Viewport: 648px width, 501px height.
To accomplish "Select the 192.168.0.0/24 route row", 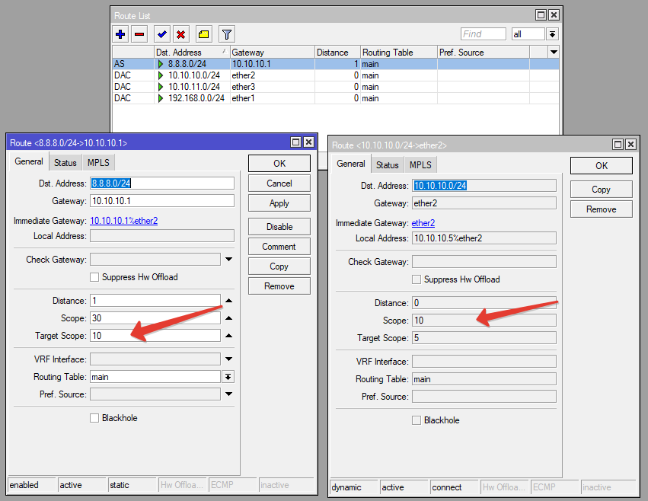I will pos(336,98).
